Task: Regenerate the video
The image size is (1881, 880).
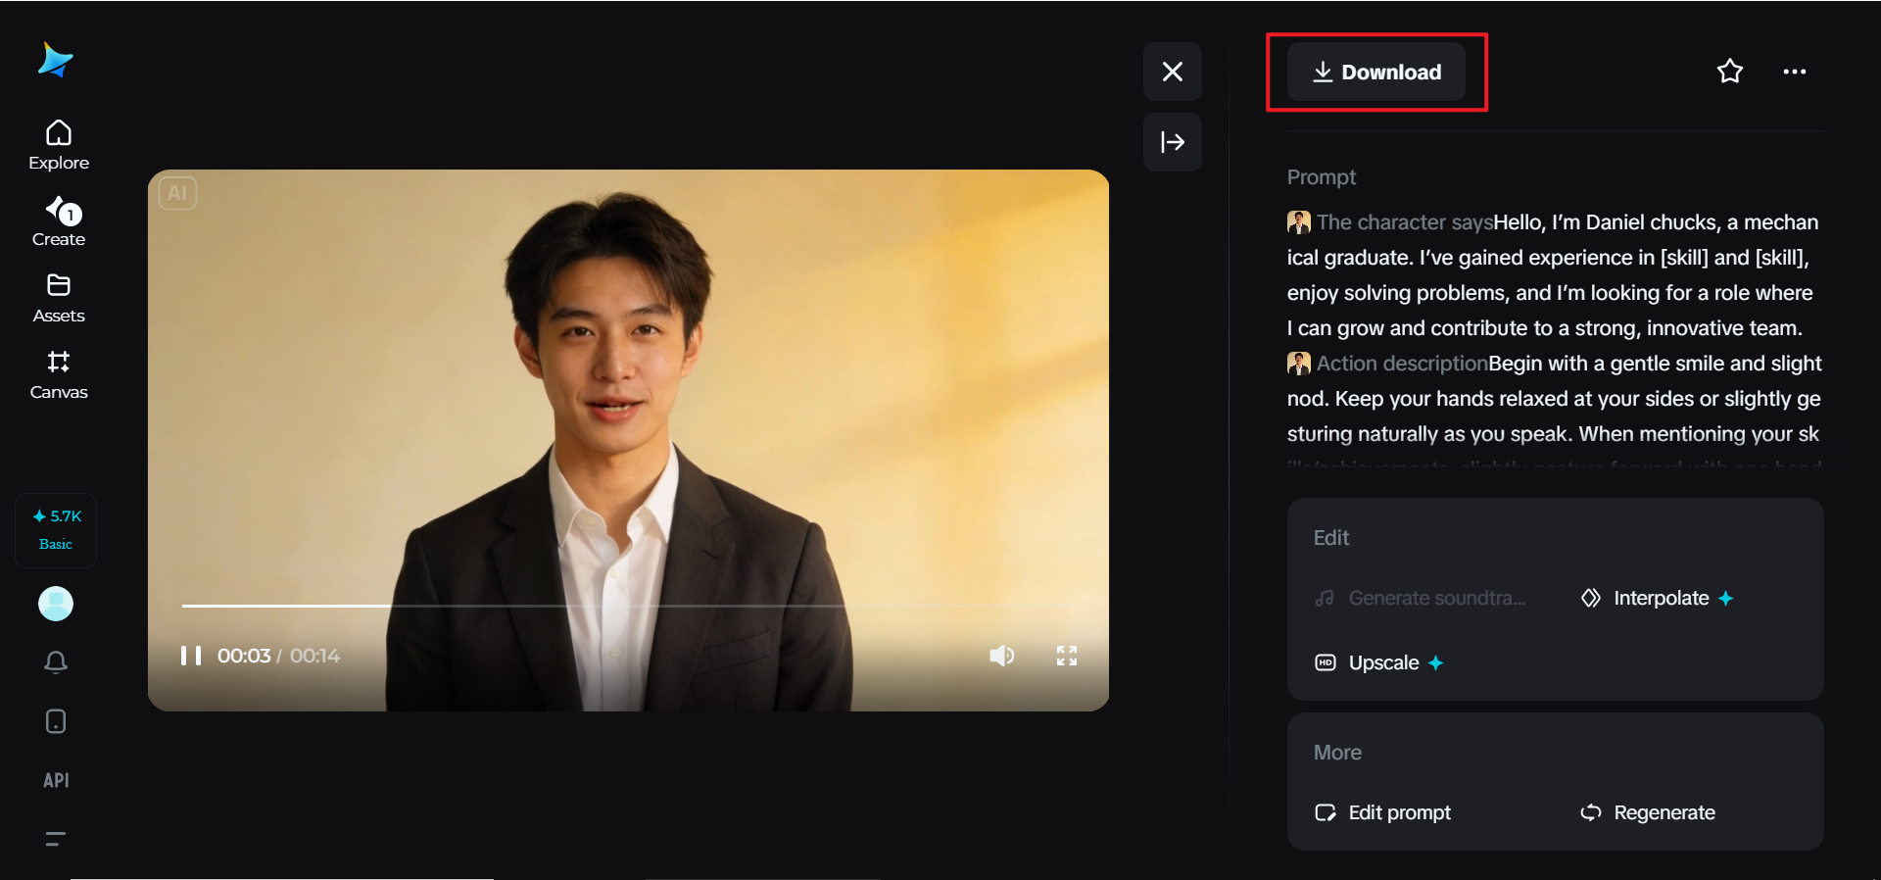Action: pos(1648,812)
